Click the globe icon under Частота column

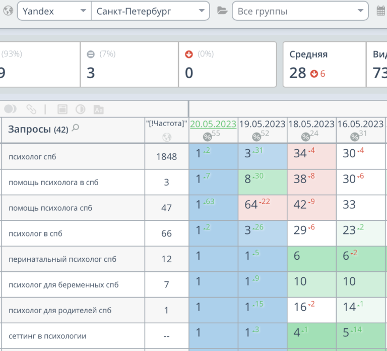coord(166,137)
